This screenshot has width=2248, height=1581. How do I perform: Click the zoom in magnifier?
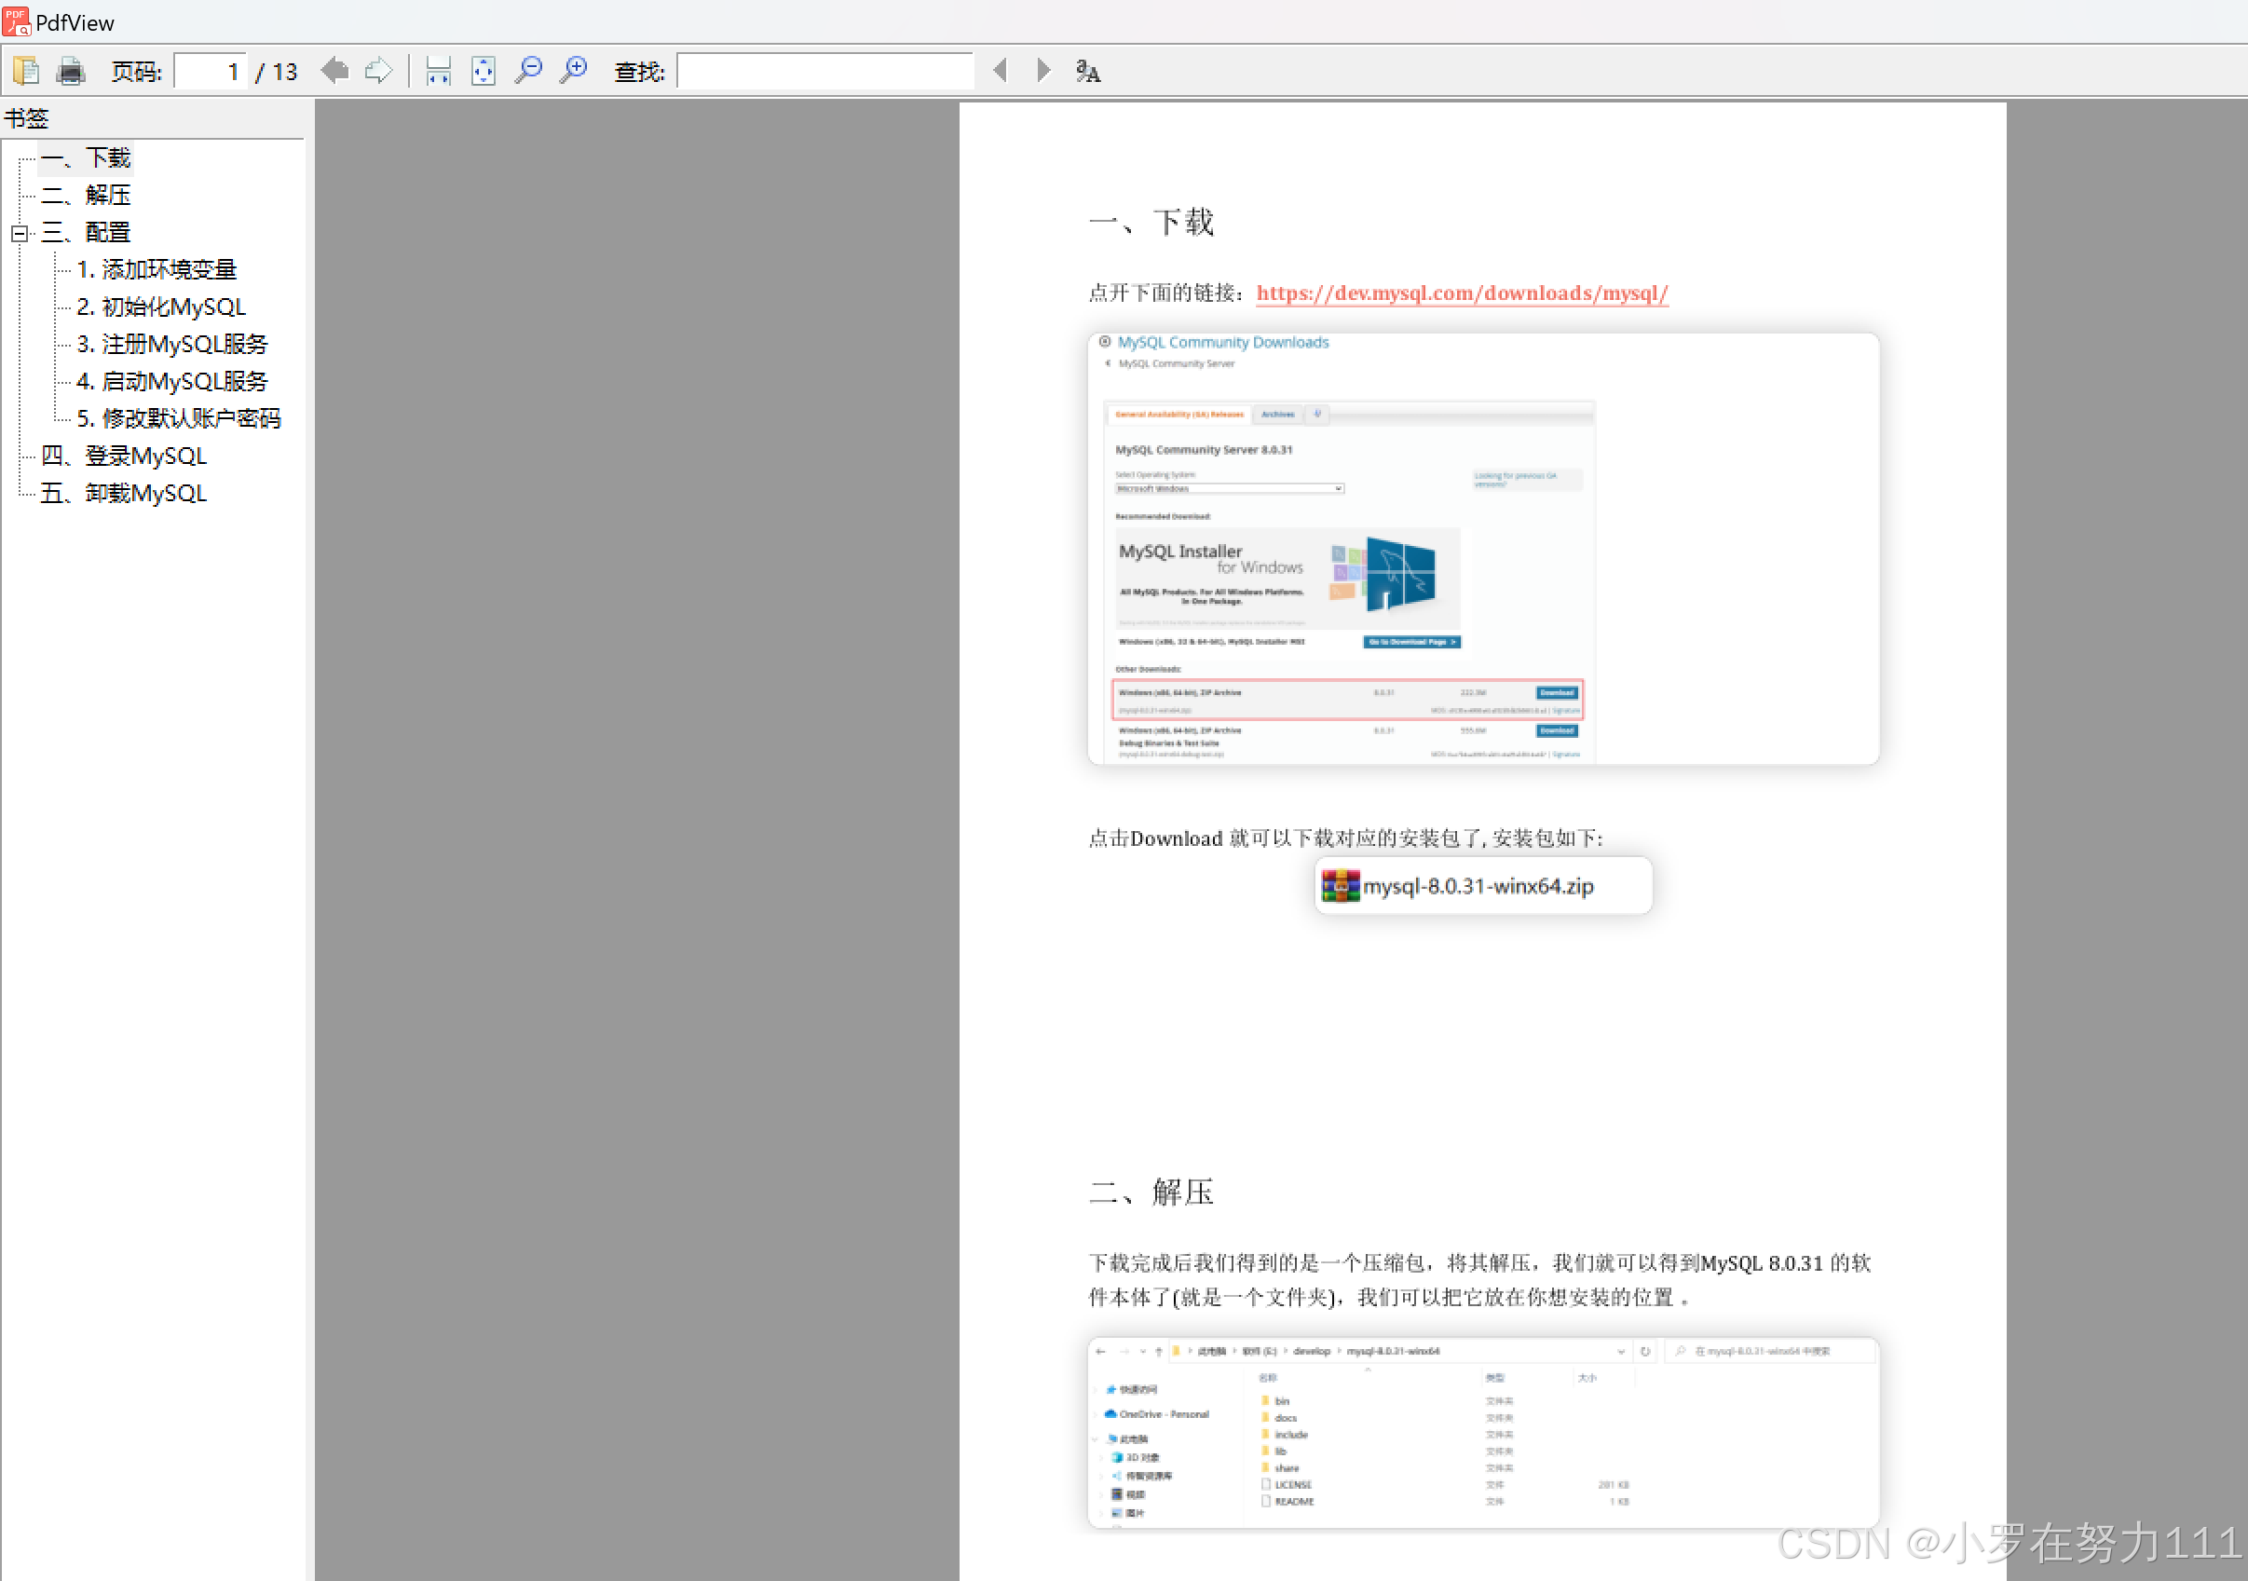click(x=574, y=71)
